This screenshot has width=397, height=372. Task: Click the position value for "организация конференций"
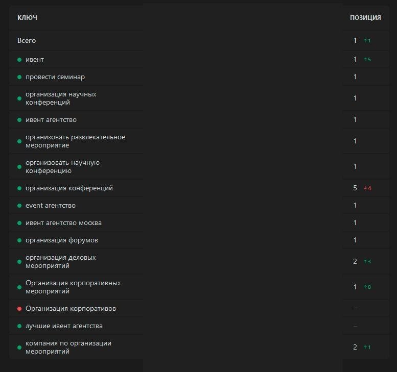click(x=355, y=188)
